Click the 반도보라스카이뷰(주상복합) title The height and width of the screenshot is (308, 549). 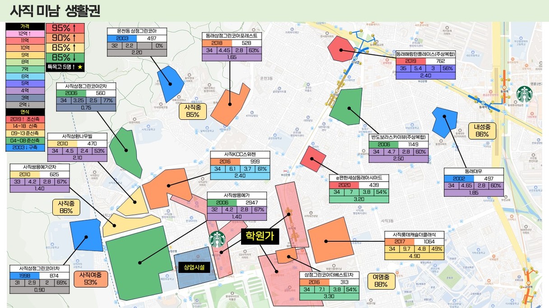398,137
